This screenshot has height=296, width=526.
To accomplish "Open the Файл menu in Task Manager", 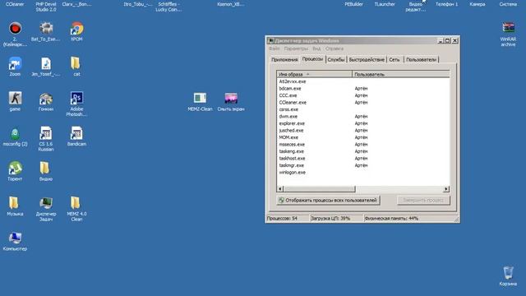I will (274, 49).
